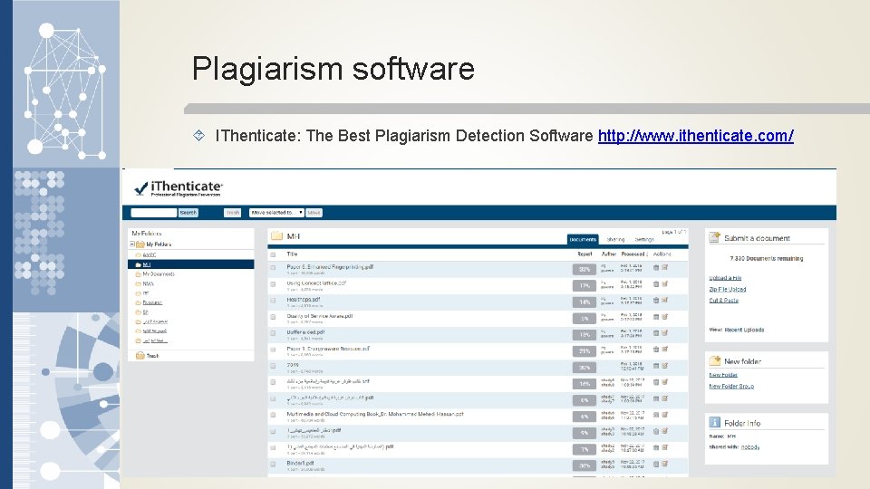The width and height of the screenshot is (870, 489).
Task: Delete Paper 5 Enhanced Fingerprinting.pdf via trash icon
Action: pos(656,268)
